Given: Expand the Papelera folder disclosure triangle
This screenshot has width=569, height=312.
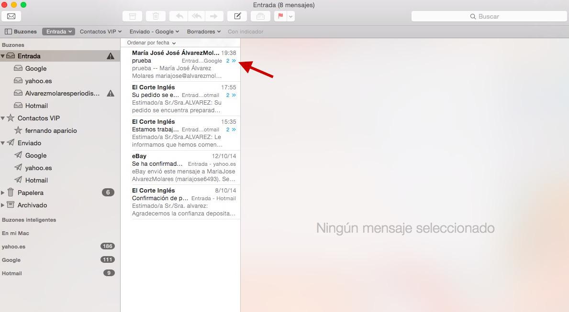Looking at the screenshot, I should 3,193.
